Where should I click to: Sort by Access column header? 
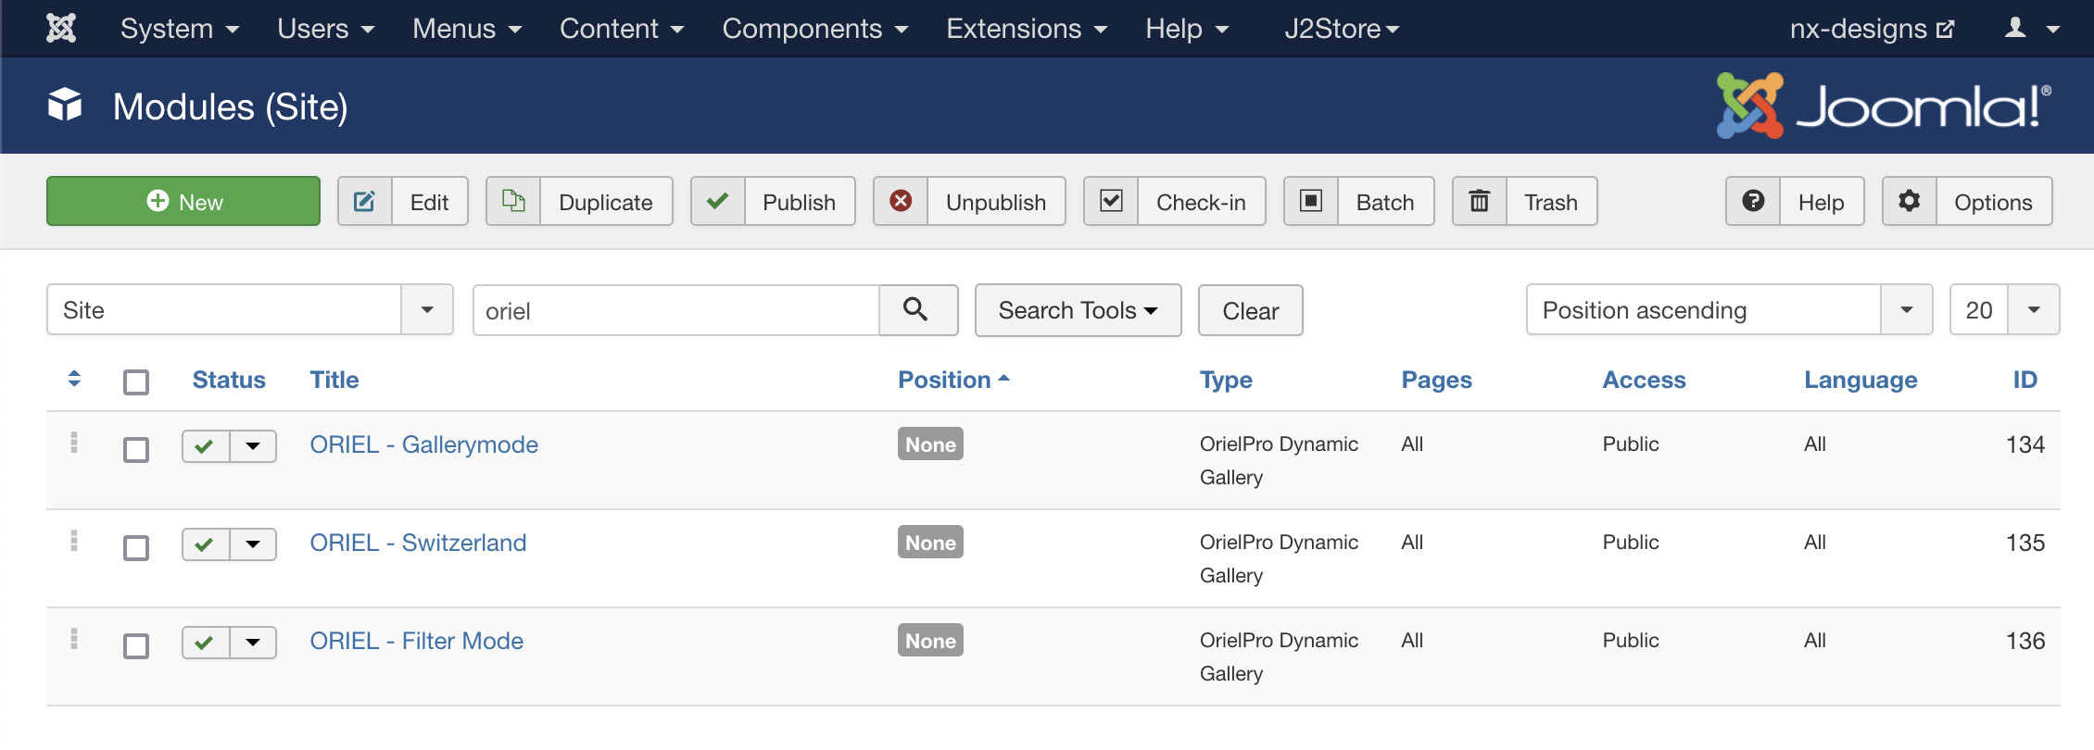[x=1644, y=380]
